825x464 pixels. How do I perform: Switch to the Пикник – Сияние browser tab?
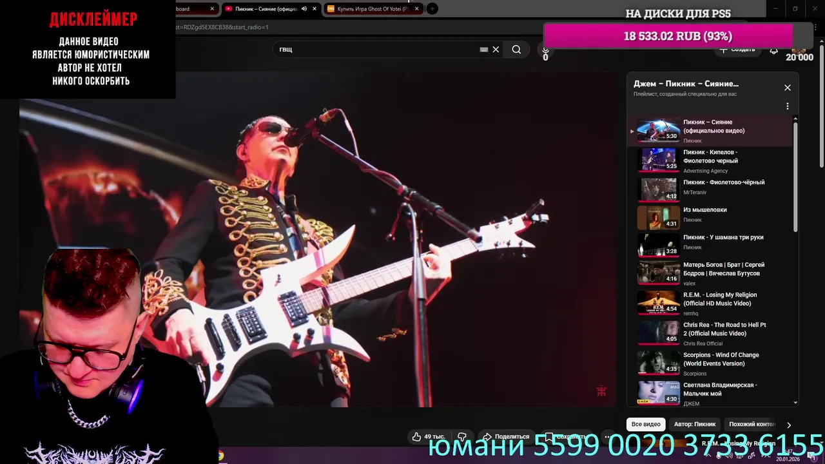click(266, 9)
